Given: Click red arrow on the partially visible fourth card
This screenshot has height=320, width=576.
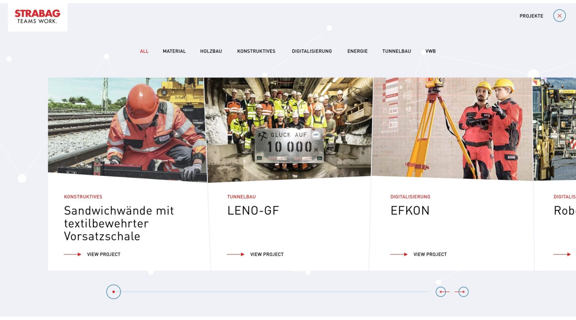Looking at the screenshot, I should pos(562,254).
